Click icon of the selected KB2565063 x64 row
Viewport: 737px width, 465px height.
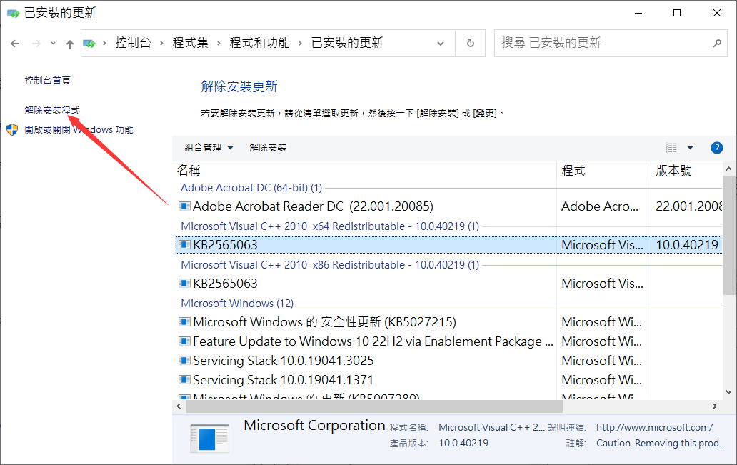tap(184, 244)
